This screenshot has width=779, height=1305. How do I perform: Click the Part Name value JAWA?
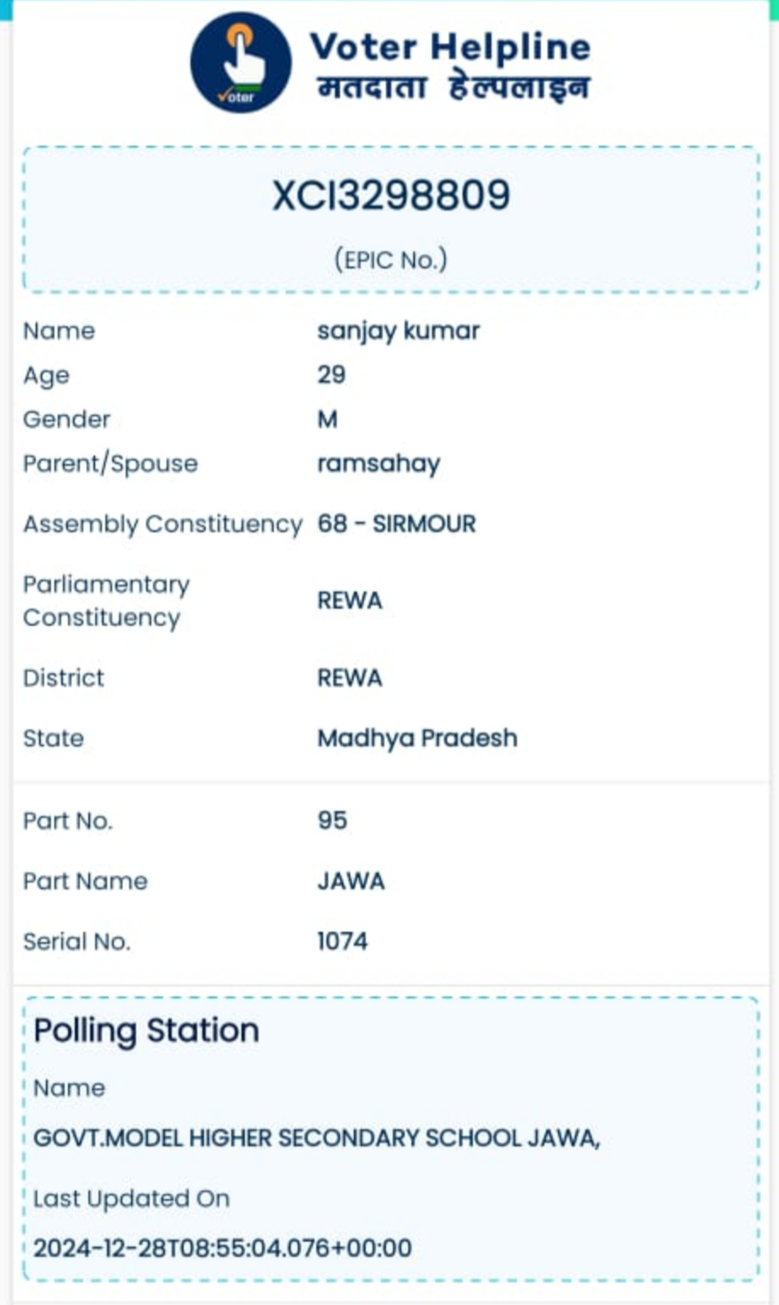pos(351,880)
